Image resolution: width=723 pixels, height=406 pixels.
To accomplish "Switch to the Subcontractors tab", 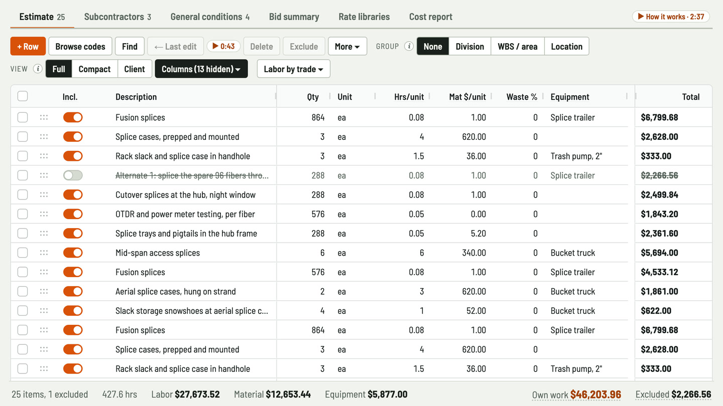I will click(x=117, y=17).
